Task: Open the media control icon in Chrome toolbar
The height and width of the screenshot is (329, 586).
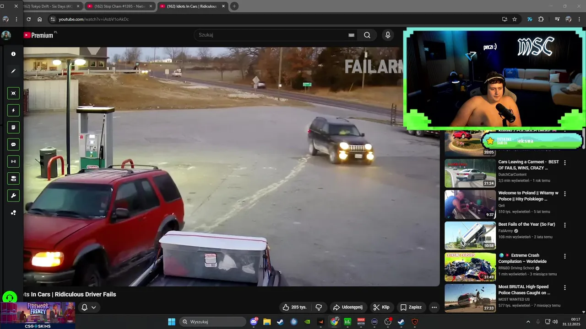Action: pyautogui.click(x=557, y=19)
